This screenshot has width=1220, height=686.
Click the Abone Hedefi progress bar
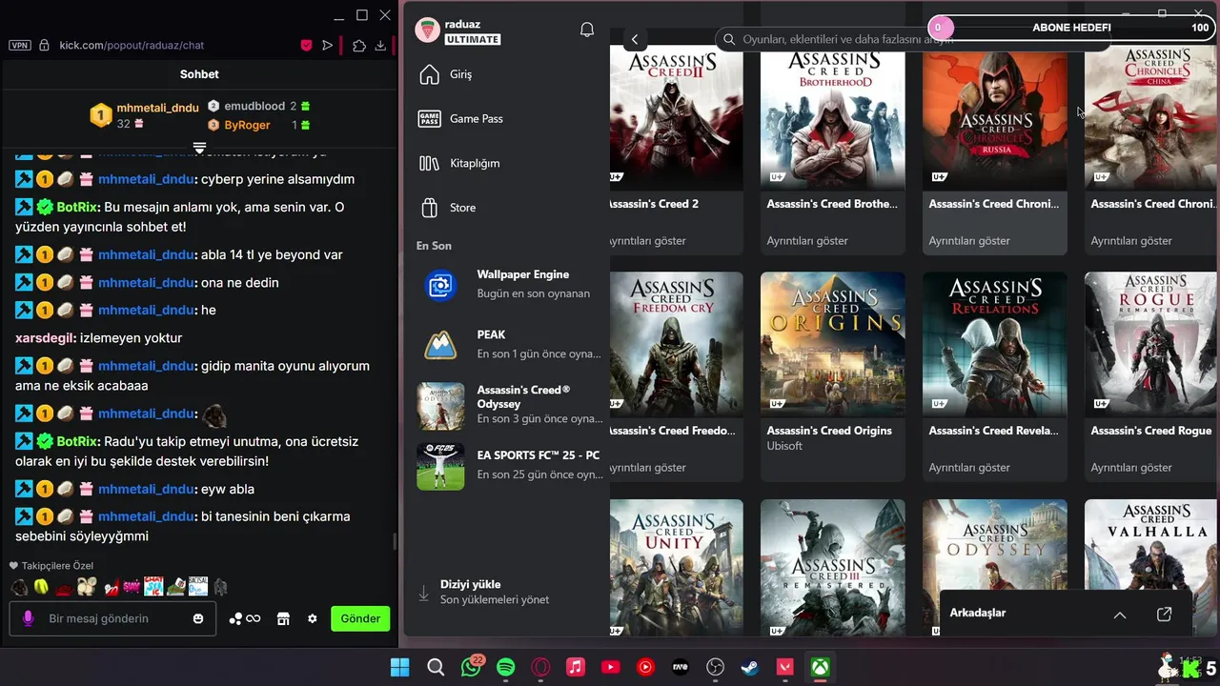click(1071, 28)
